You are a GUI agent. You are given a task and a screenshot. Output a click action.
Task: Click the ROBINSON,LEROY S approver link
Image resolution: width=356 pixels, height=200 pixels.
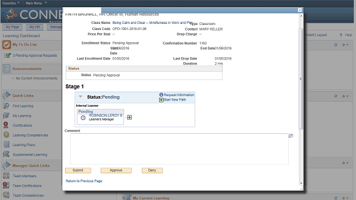106,115
